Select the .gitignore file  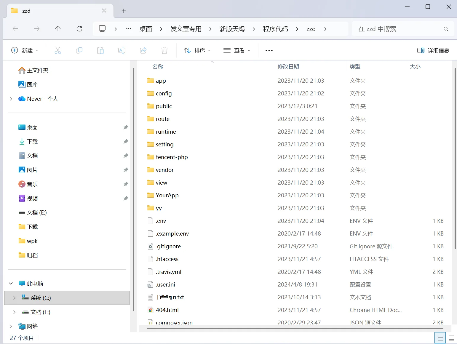[x=168, y=246]
